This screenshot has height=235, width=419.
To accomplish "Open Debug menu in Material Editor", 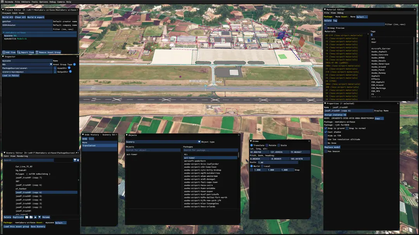I will (341, 13).
